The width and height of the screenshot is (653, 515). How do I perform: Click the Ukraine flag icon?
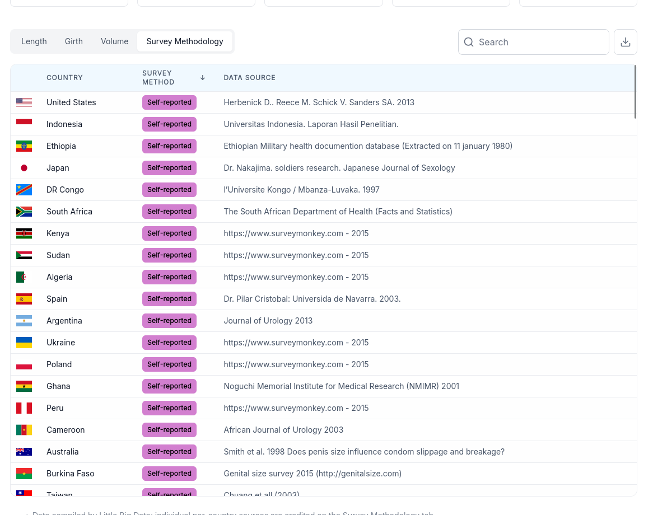click(x=24, y=343)
